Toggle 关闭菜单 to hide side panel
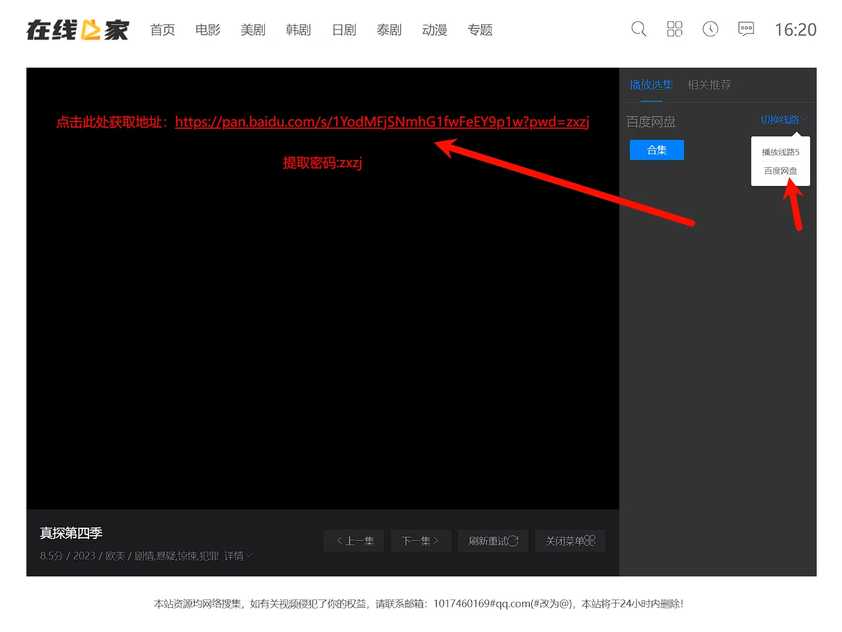 pyautogui.click(x=570, y=541)
